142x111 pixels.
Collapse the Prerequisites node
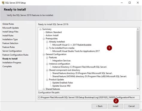[x=44, y=39]
